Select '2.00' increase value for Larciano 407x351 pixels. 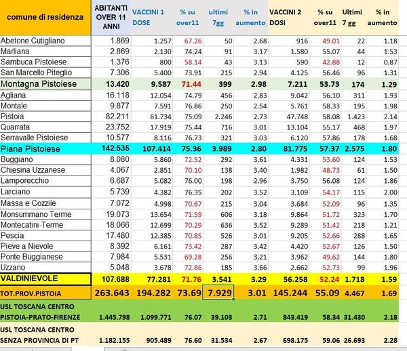click(x=391, y=192)
